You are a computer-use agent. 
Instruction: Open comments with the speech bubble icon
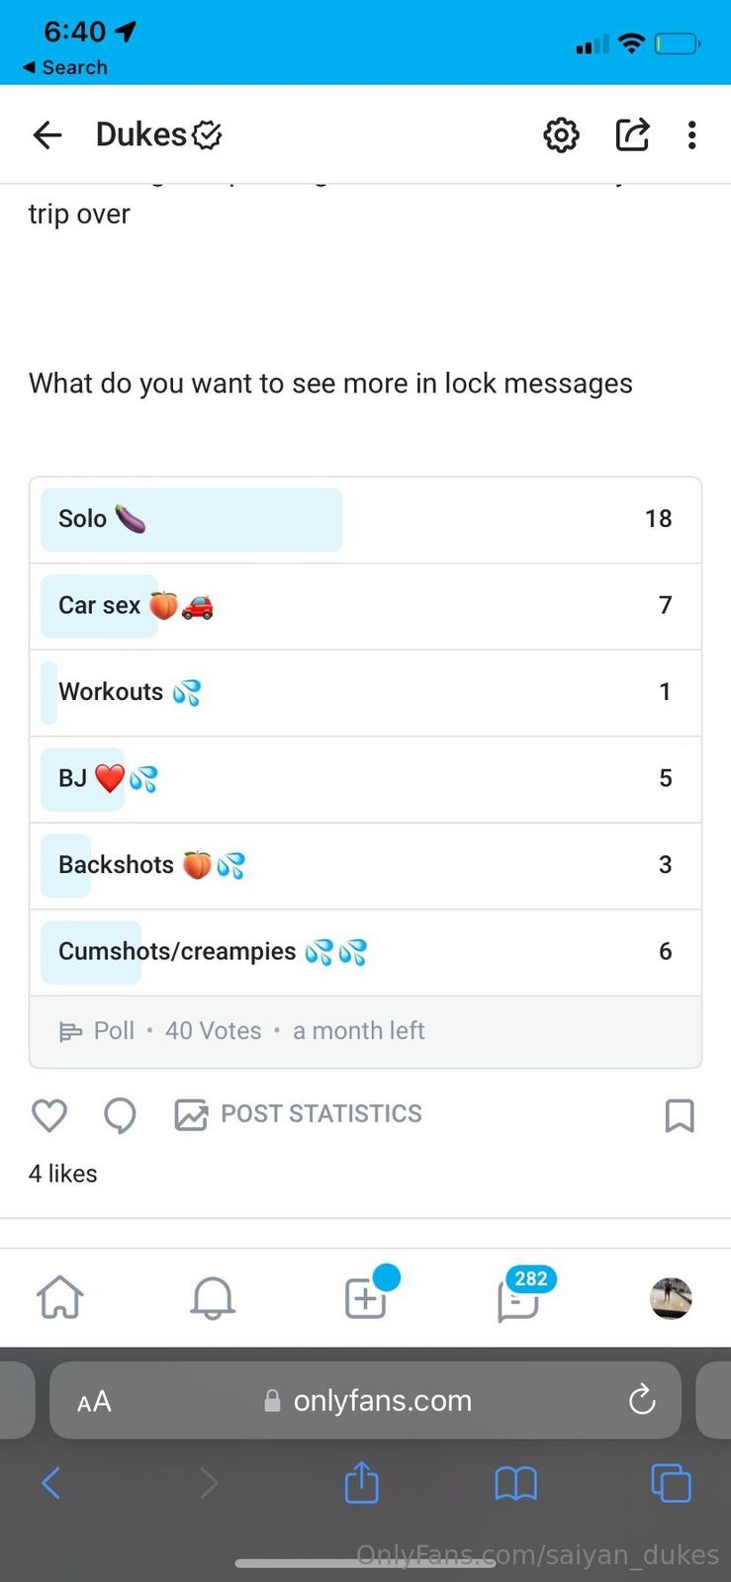(120, 1115)
